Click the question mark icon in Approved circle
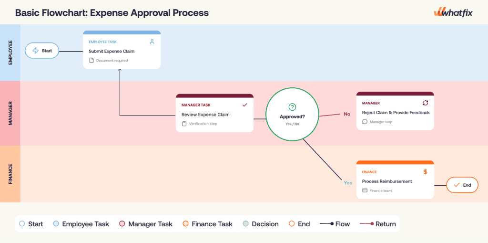 292,107
